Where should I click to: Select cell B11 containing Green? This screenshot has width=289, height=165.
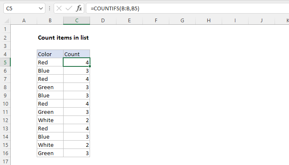pyautogui.click(x=50, y=112)
